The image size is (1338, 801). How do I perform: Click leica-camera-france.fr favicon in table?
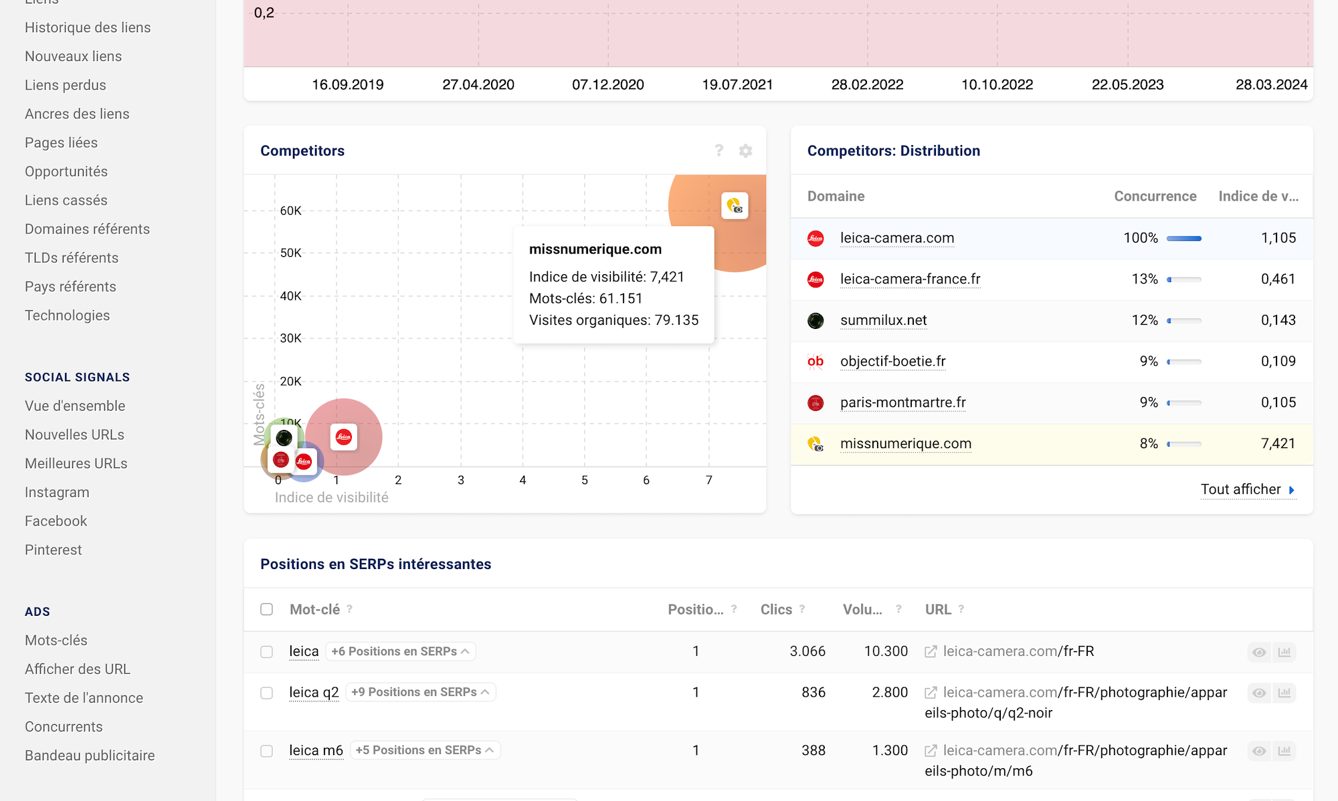click(x=816, y=279)
